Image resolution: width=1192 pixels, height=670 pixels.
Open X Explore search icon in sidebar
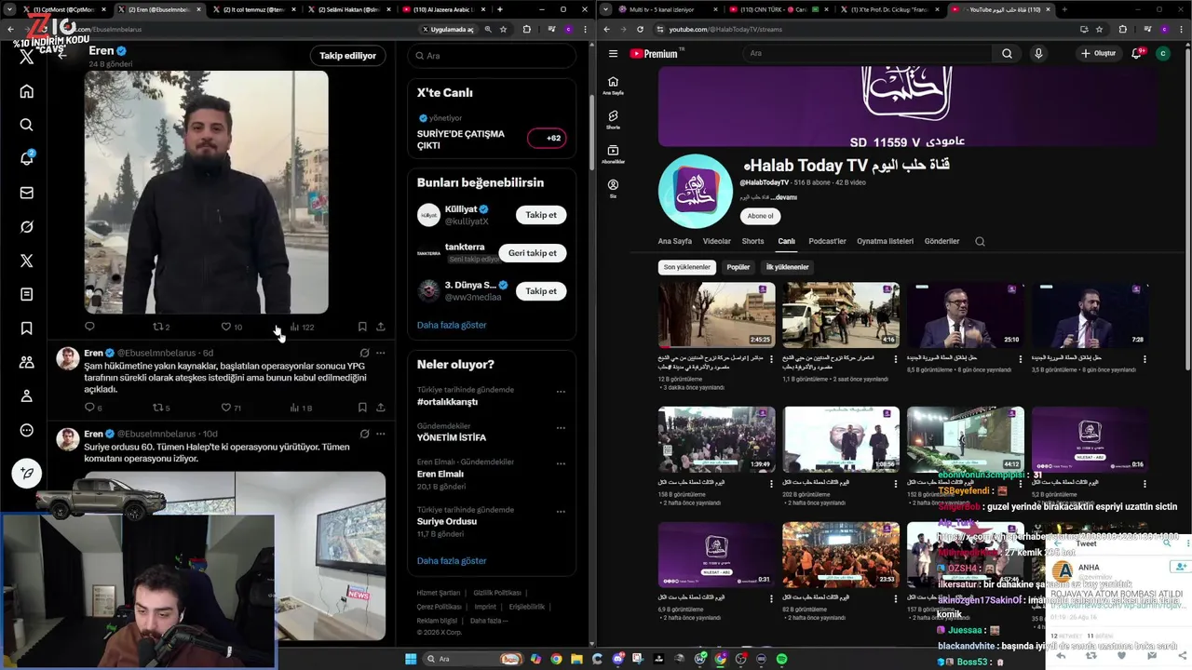pyautogui.click(x=26, y=125)
